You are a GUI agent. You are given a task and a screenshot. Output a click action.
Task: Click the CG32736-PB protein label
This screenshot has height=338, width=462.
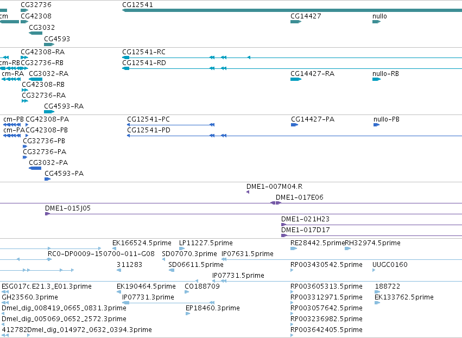tap(44, 141)
